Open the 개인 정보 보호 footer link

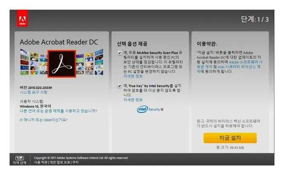[60, 162]
